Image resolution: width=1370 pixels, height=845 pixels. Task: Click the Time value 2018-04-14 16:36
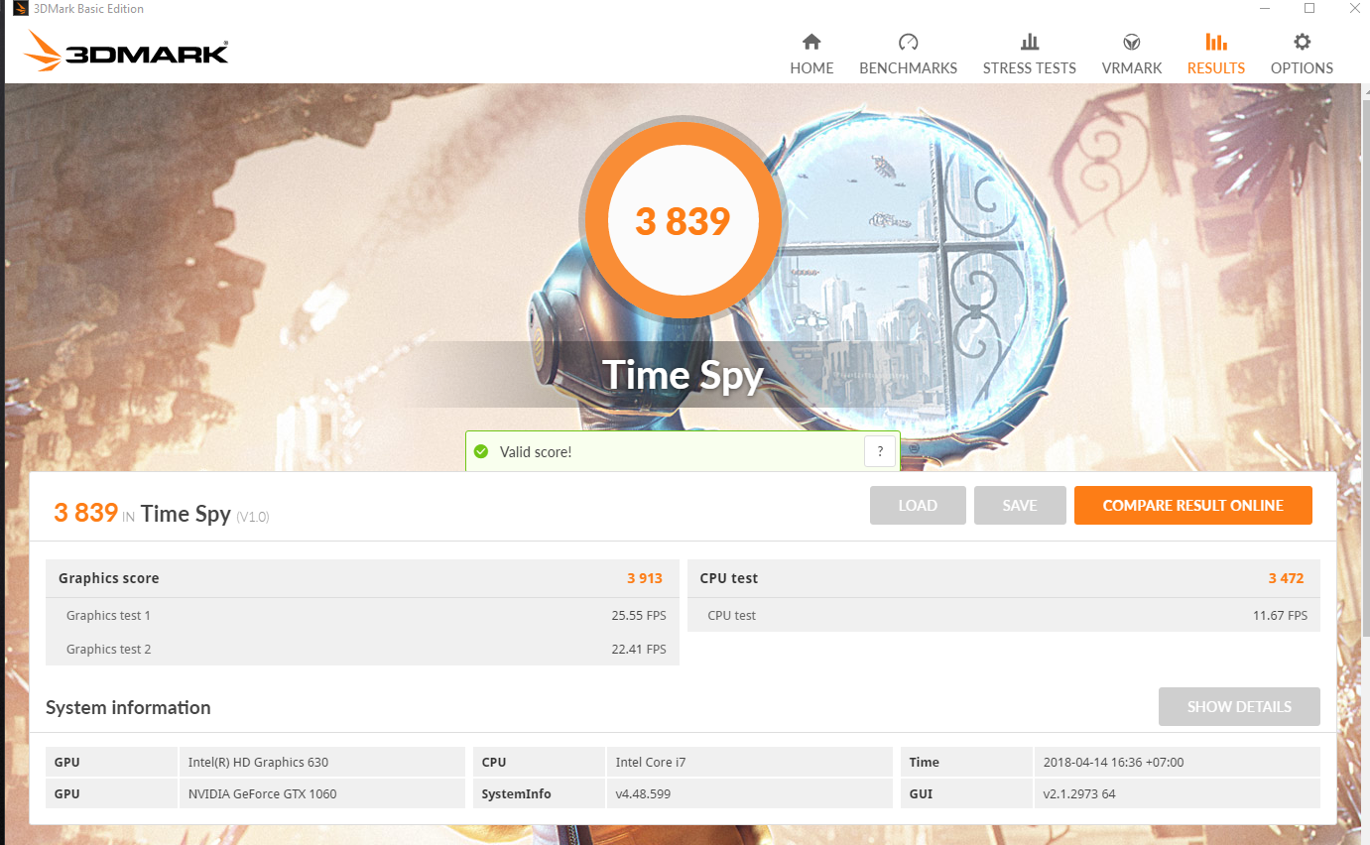pyautogui.click(x=1177, y=763)
